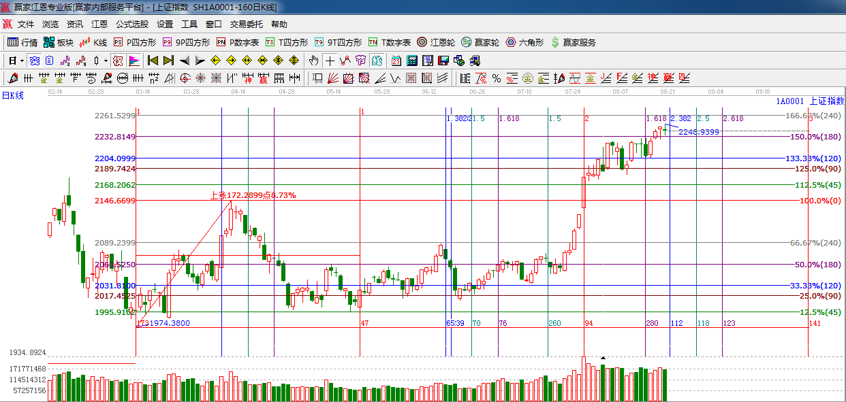Click the 赢家服务 button
The height and width of the screenshot is (402, 846).
(x=573, y=42)
